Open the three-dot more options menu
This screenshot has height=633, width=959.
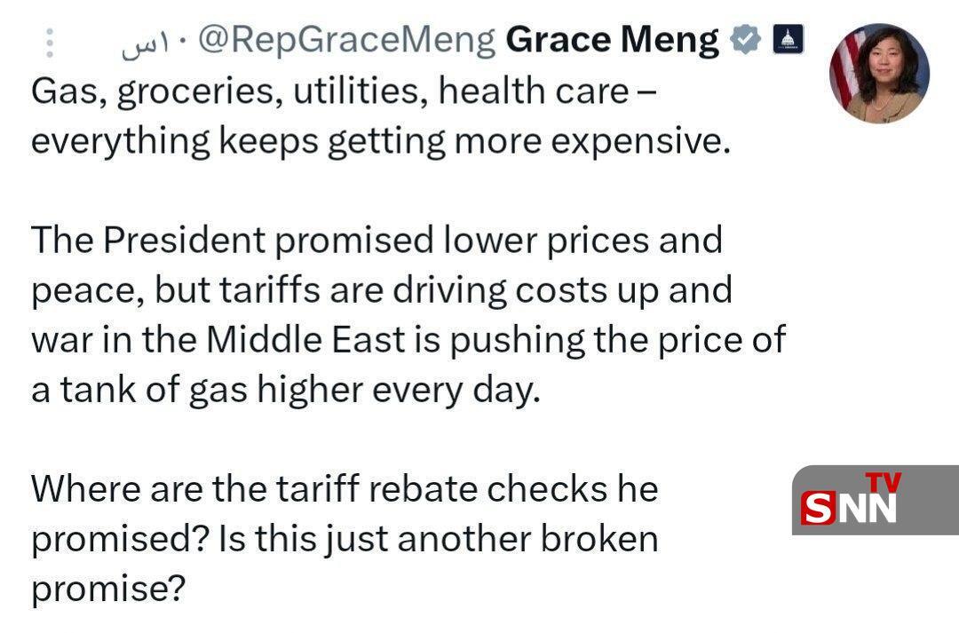(x=51, y=44)
